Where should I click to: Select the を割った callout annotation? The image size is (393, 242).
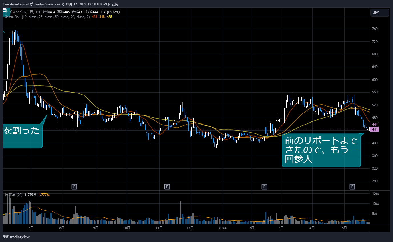click(22, 135)
